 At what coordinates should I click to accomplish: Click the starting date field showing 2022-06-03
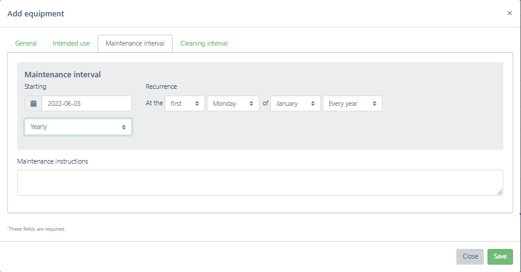(x=86, y=103)
